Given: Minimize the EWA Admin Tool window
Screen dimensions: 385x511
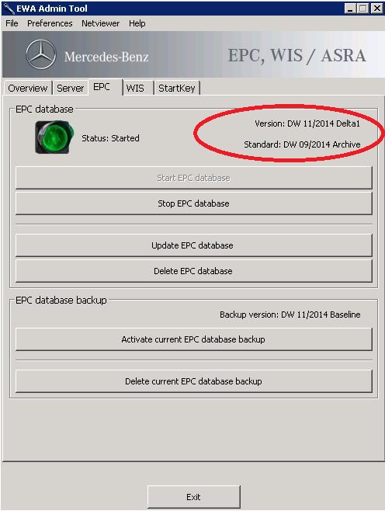Looking at the screenshot, I should click(350, 8).
